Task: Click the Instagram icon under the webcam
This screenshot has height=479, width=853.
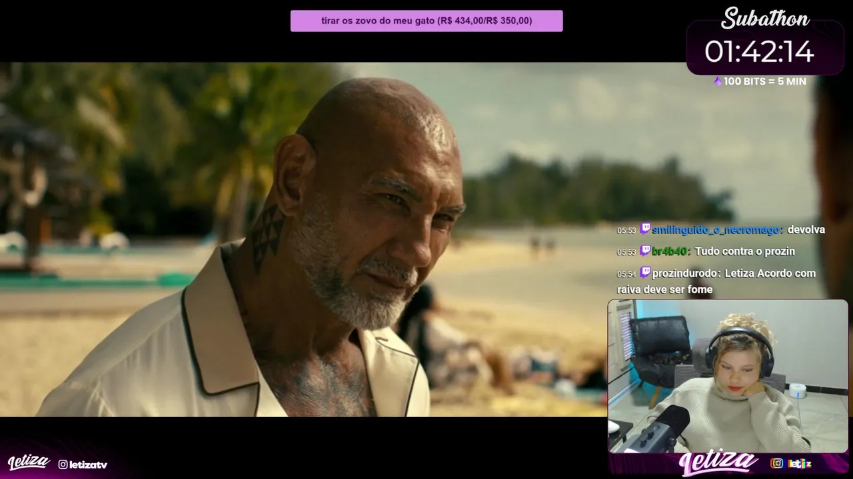Action: (776, 463)
